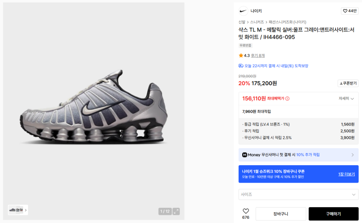Select the first shoe thumbnail image
This screenshot has width=362, height=223.
pos(12,210)
